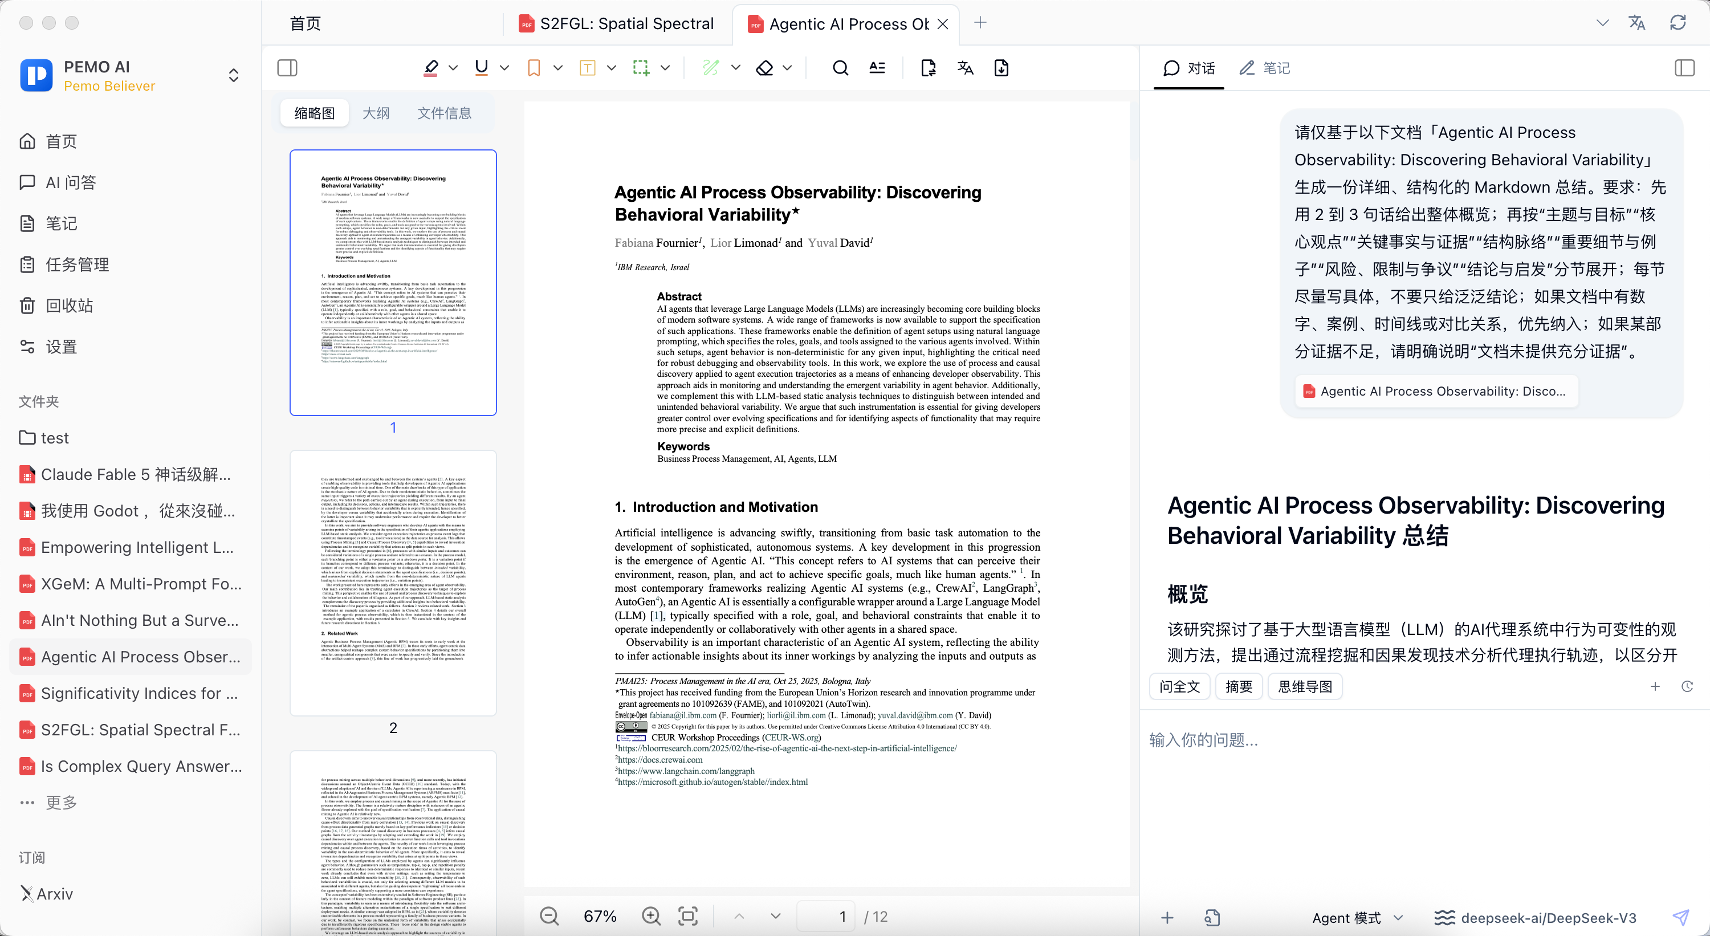Click the top-right translate language icon

[1637, 23]
